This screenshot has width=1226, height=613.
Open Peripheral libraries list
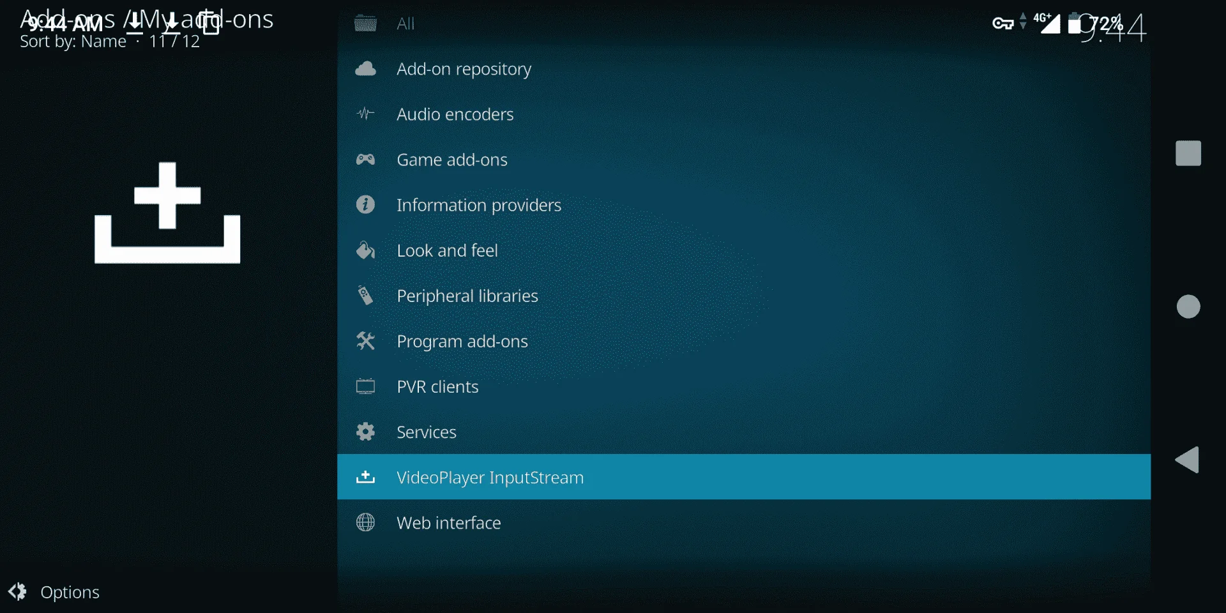(x=744, y=296)
